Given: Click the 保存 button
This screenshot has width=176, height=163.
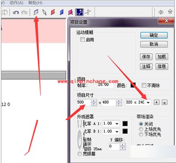Looking at the screenshot, I should click(146, 57).
